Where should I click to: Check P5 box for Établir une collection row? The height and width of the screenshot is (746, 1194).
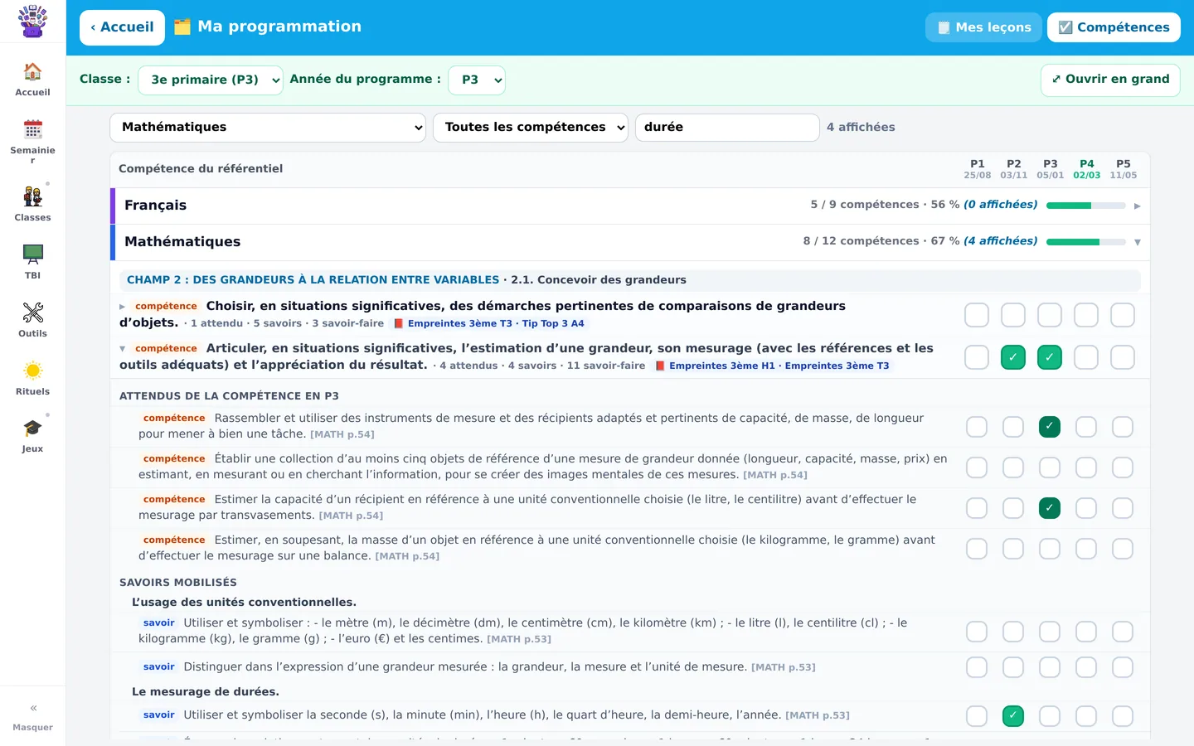click(1123, 467)
